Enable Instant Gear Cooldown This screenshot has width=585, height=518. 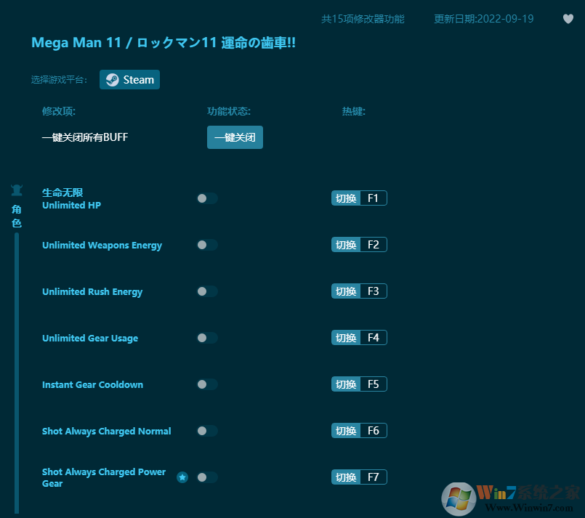[x=207, y=384]
